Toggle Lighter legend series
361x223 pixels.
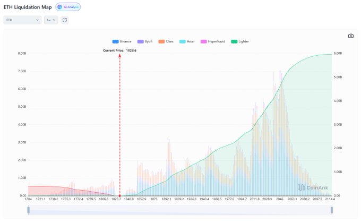click(240, 41)
